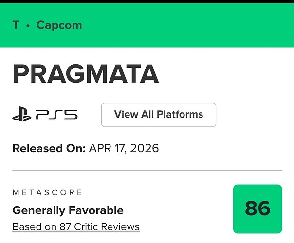Click the horizontal divider above METASCORE

pos(147,171)
